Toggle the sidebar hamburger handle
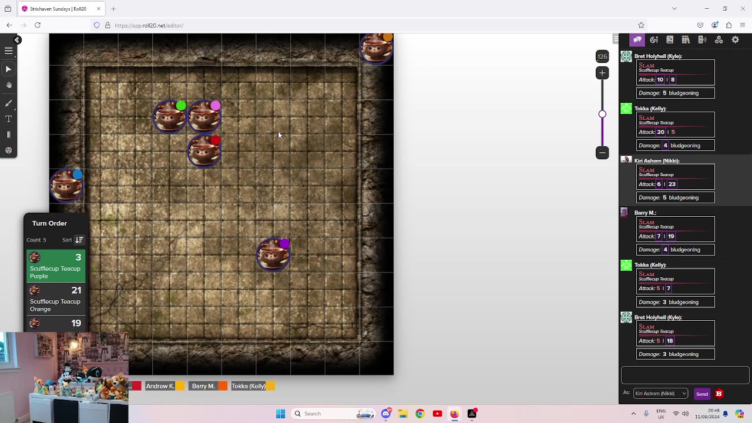Image resolution: width=752 pixels, height=423 pixels. [616, 39]
